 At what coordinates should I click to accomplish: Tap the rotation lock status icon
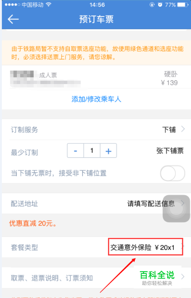tap(152, 5)
